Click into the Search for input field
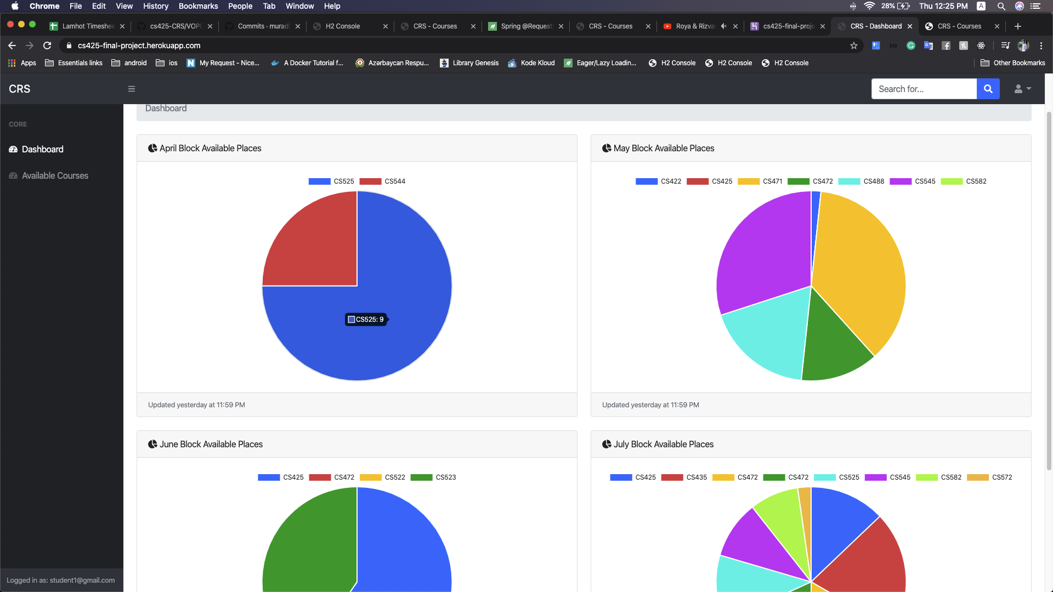Image resolution: width=1053 pixels, height=592 pixels. [924, 89]
